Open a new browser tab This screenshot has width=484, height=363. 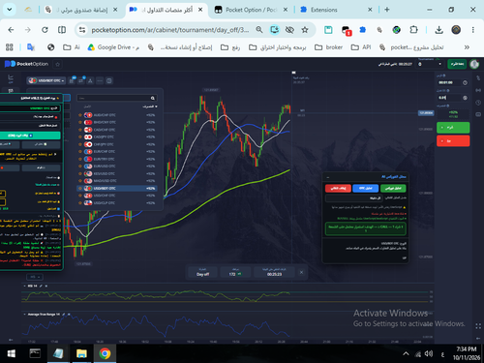point(387,10)
